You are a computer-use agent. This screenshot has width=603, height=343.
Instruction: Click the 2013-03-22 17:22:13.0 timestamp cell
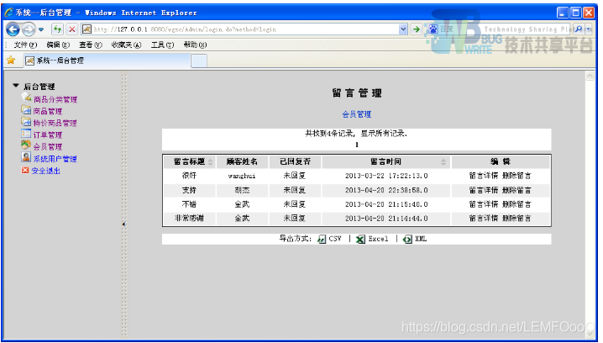[386, 176]
